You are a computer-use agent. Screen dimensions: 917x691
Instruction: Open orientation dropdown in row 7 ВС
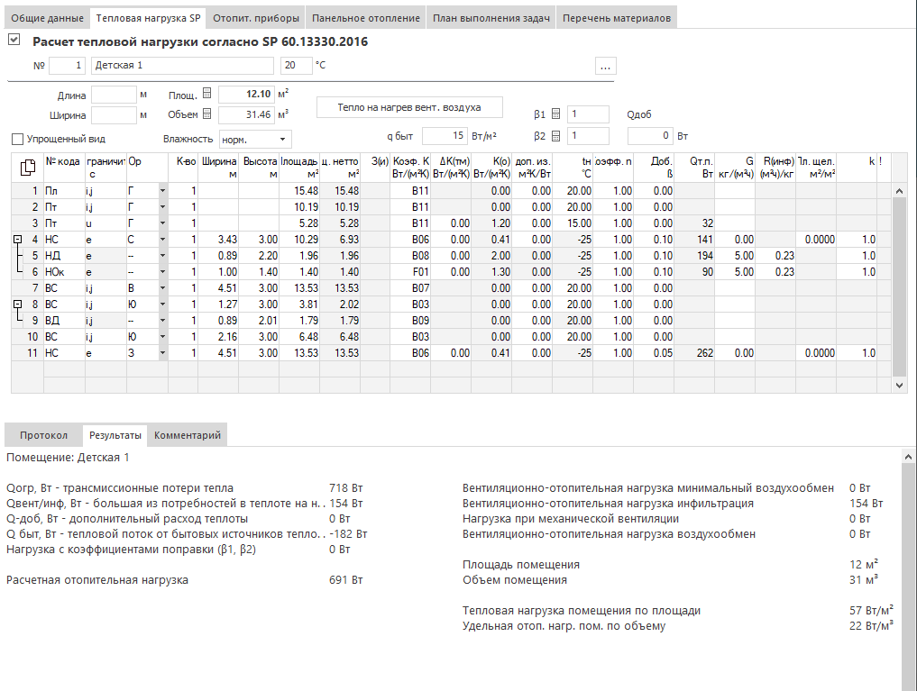click(x=162, y=288)
